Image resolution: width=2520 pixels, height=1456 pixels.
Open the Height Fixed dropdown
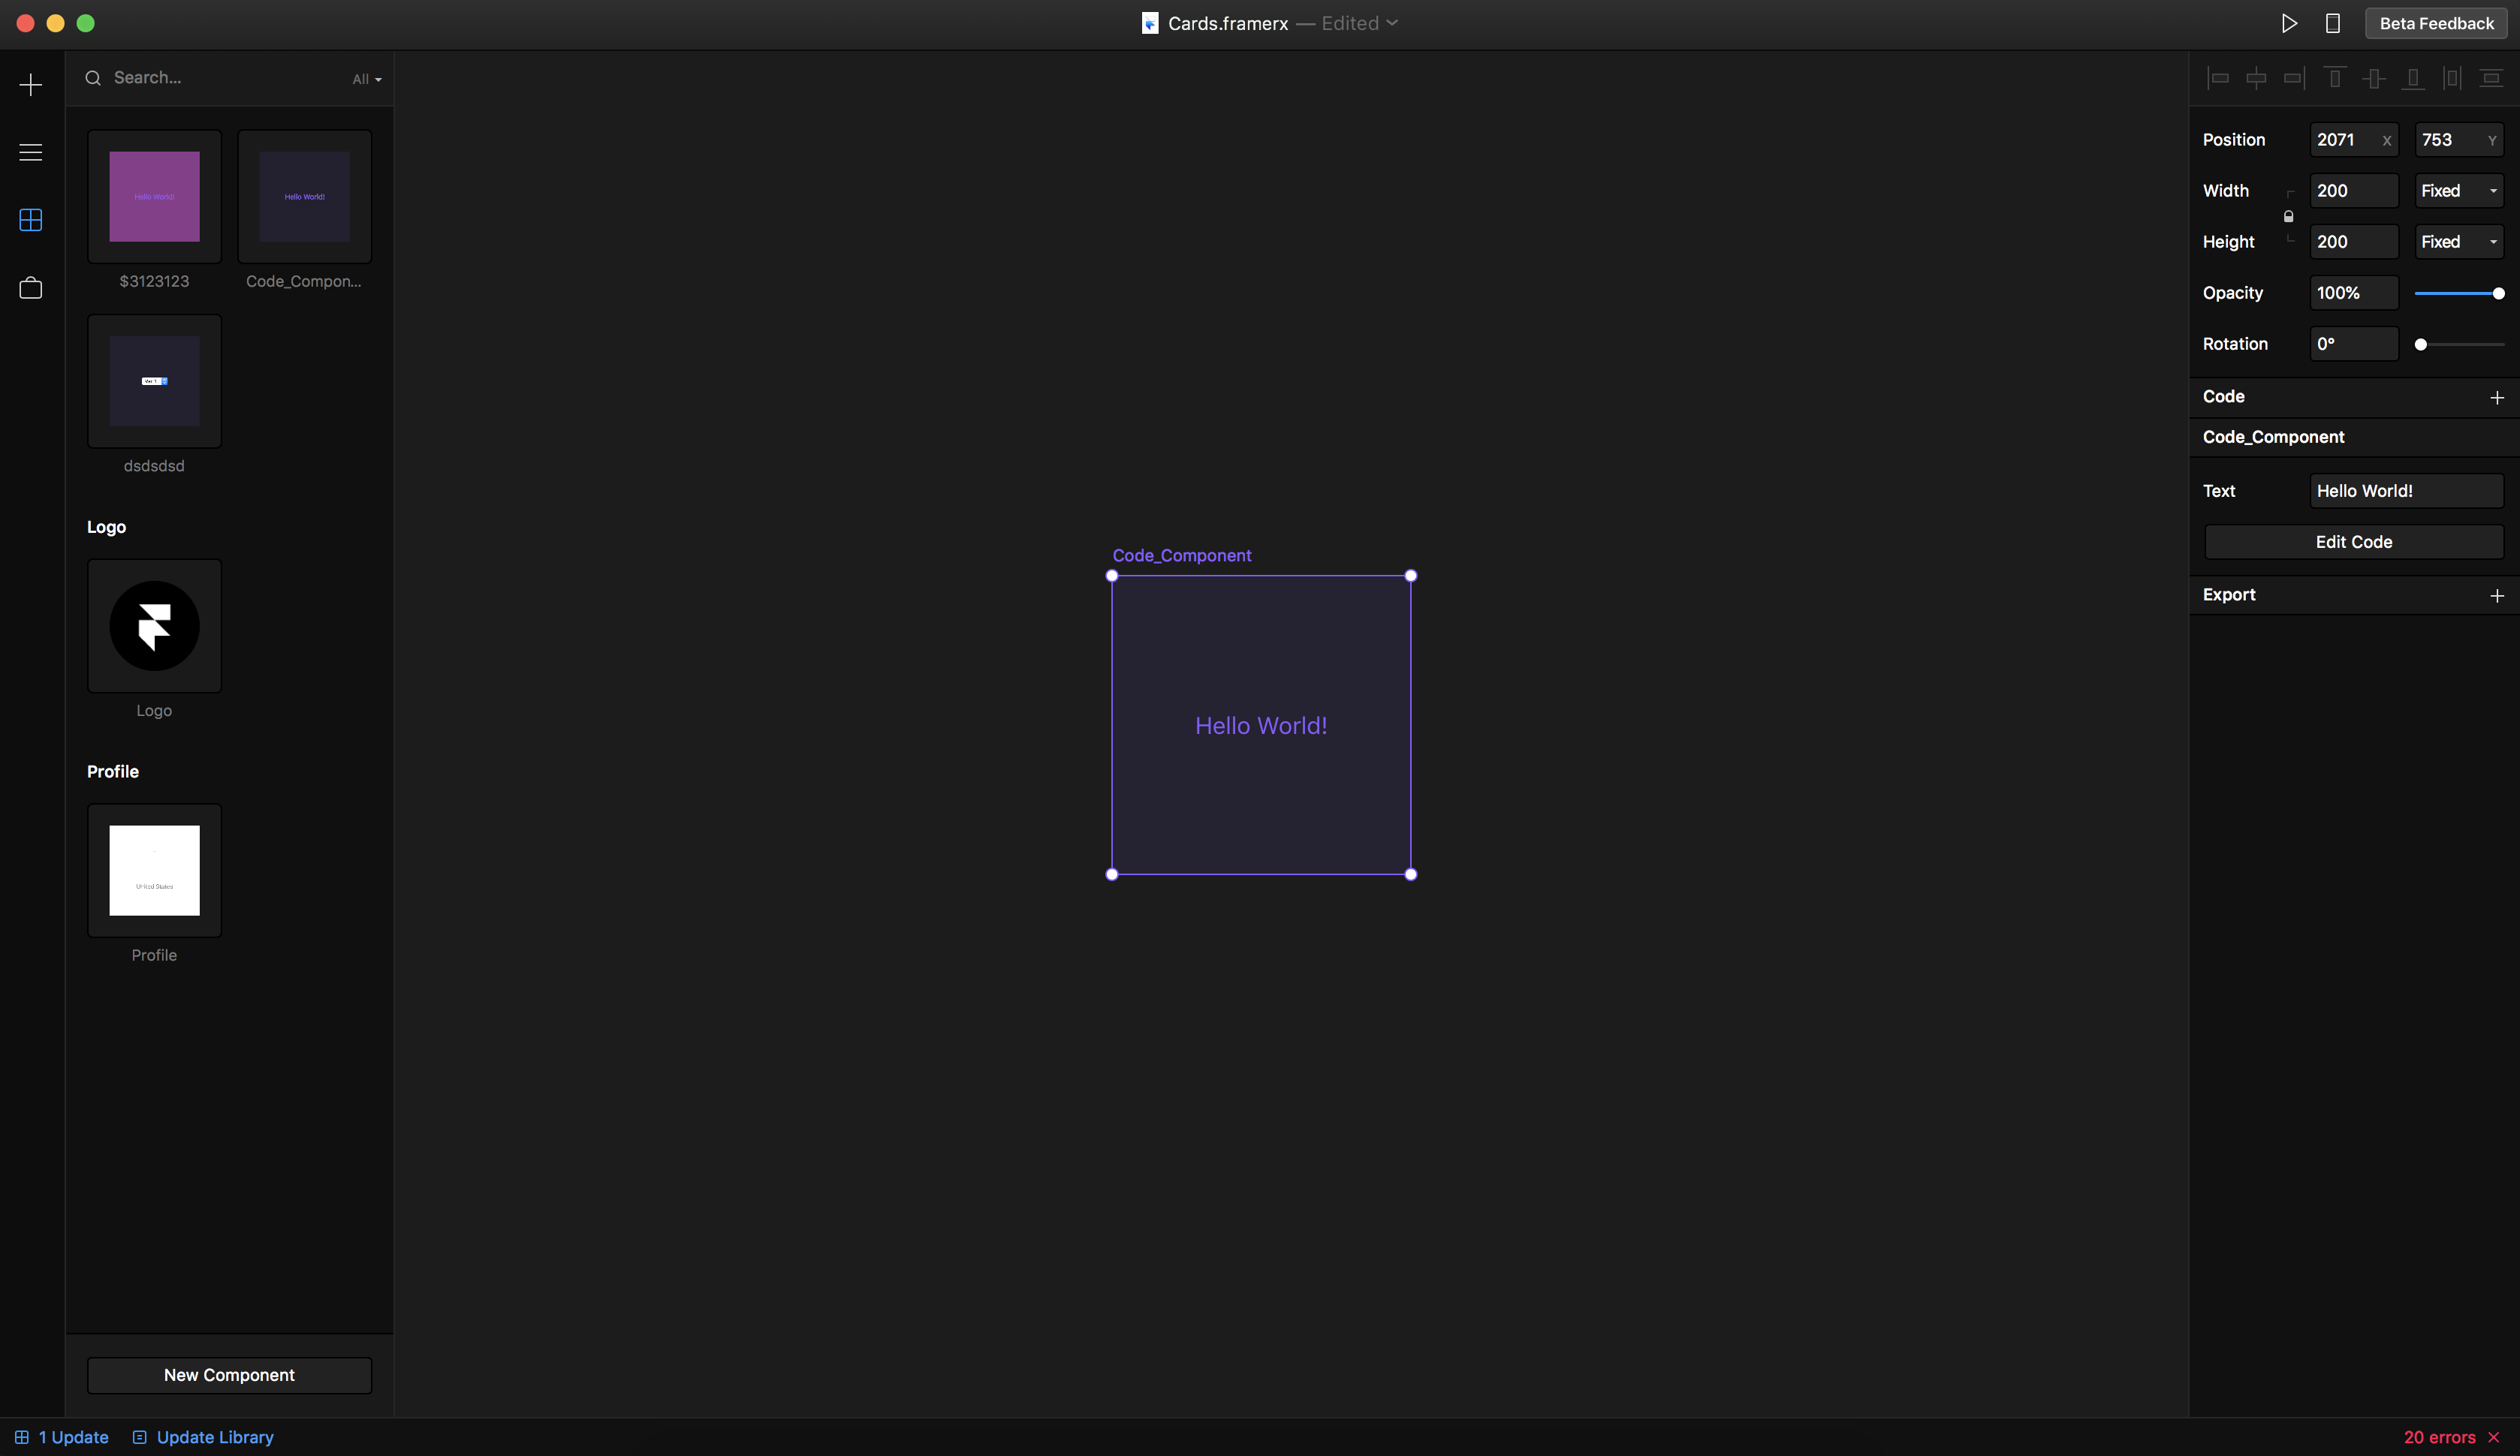2459,242
